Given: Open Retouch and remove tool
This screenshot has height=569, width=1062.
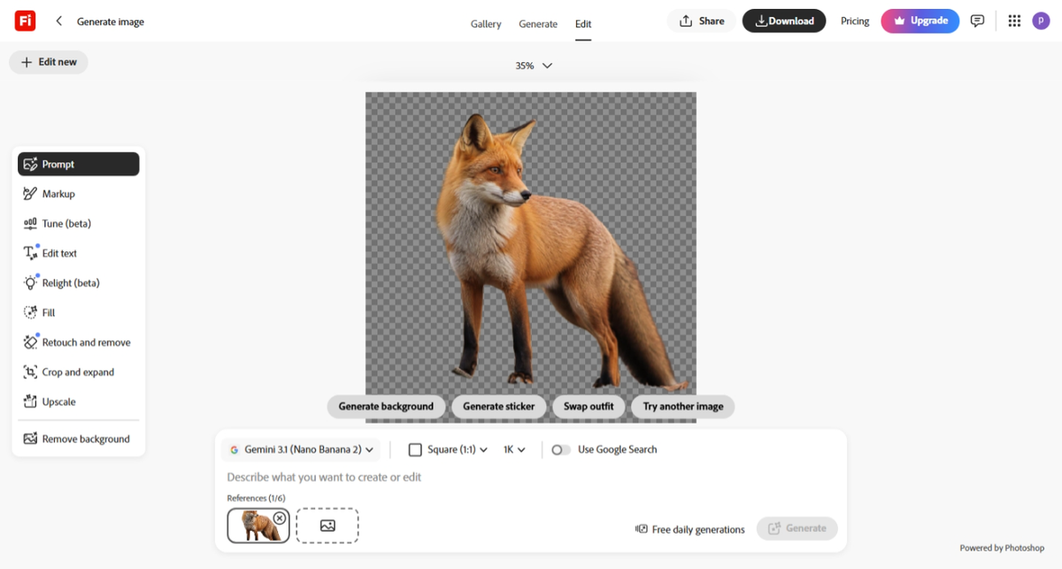Looking at the screenshot, I should click(x=79, y=342).
